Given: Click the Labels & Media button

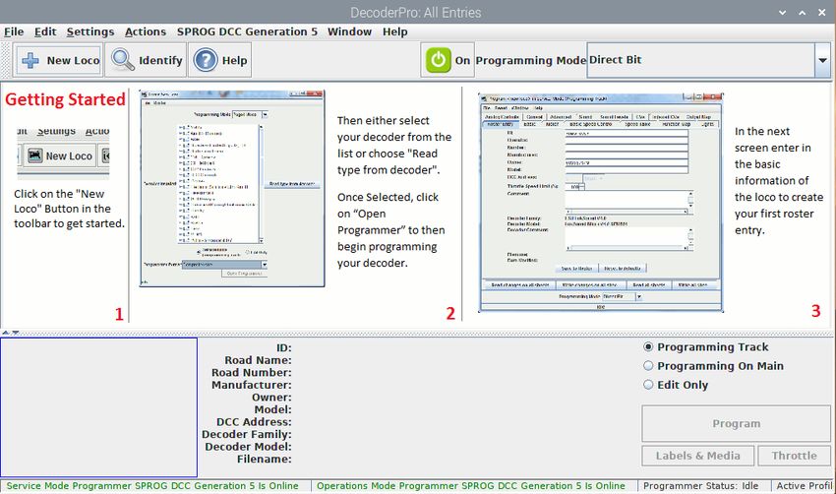Looking at the screenshot, I should tap(698, 456).
